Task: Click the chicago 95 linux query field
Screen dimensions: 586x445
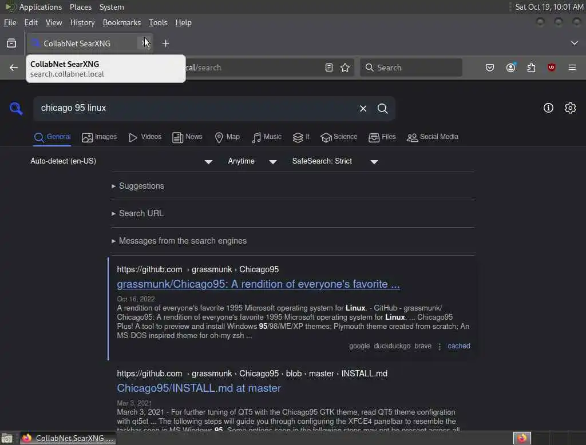Action: [x=196, y=108]
